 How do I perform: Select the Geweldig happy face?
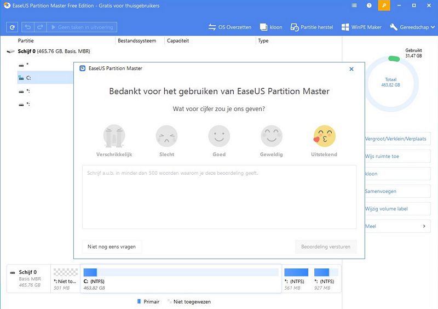(272, 136)
